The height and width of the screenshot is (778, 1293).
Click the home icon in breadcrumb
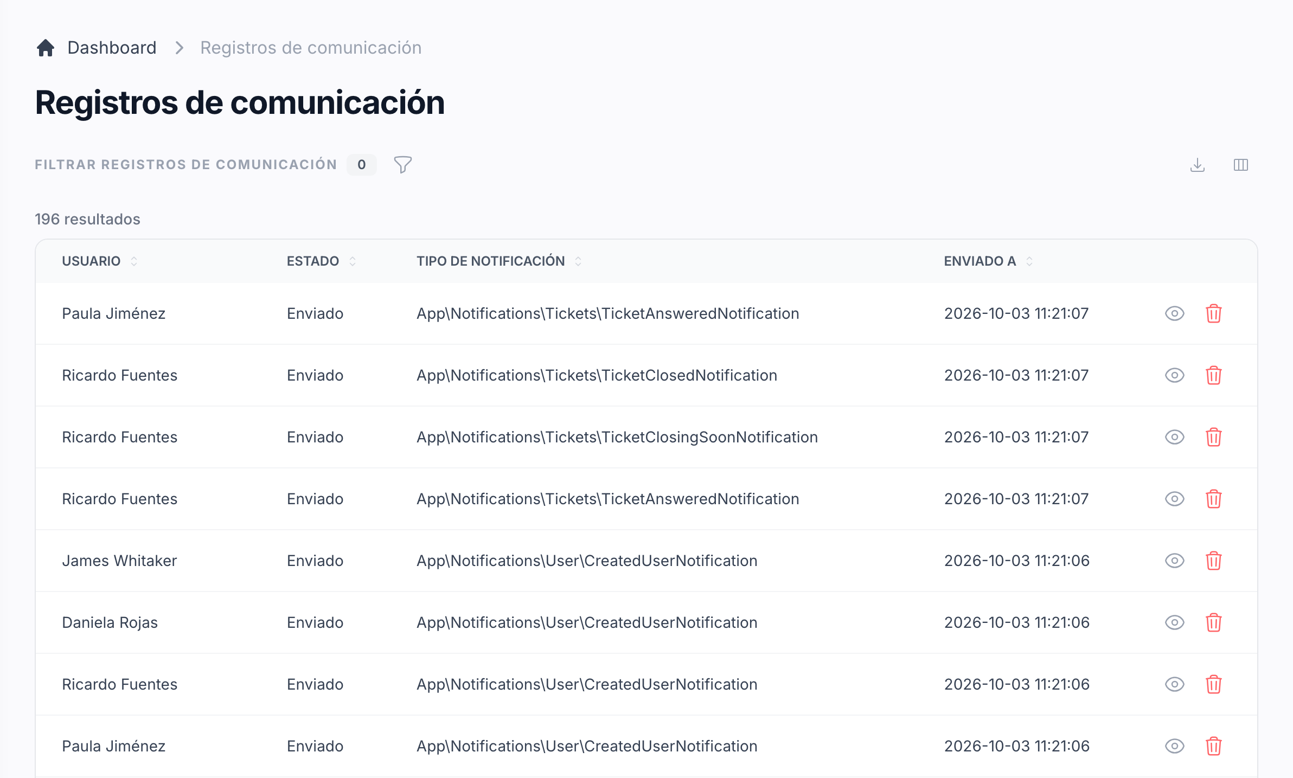pyautogui.click(x=46, y=48)
